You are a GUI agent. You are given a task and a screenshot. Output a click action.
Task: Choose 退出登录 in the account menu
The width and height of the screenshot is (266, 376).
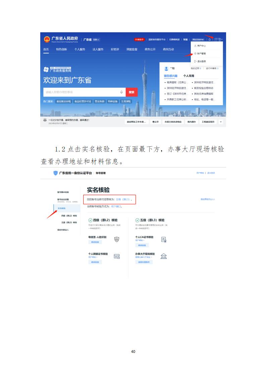pos(202,61)
